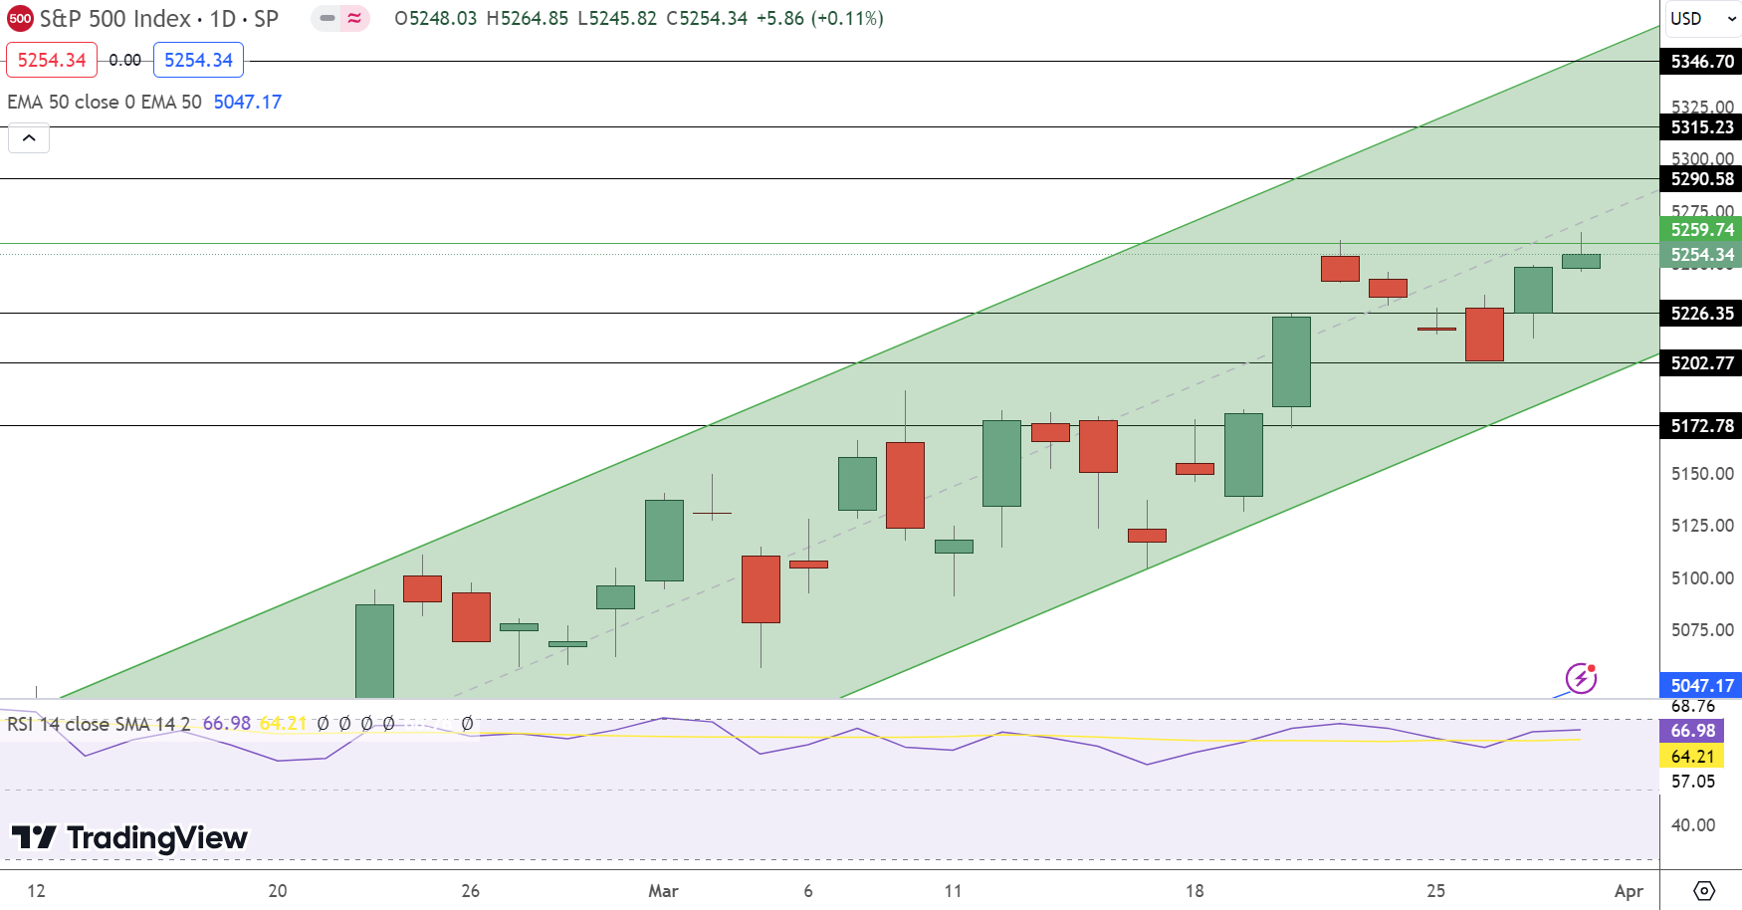Screen dimensions: 1742x910
Task: Click the 5075.00 price scale tick
Action: click(x=1702, y=630)
